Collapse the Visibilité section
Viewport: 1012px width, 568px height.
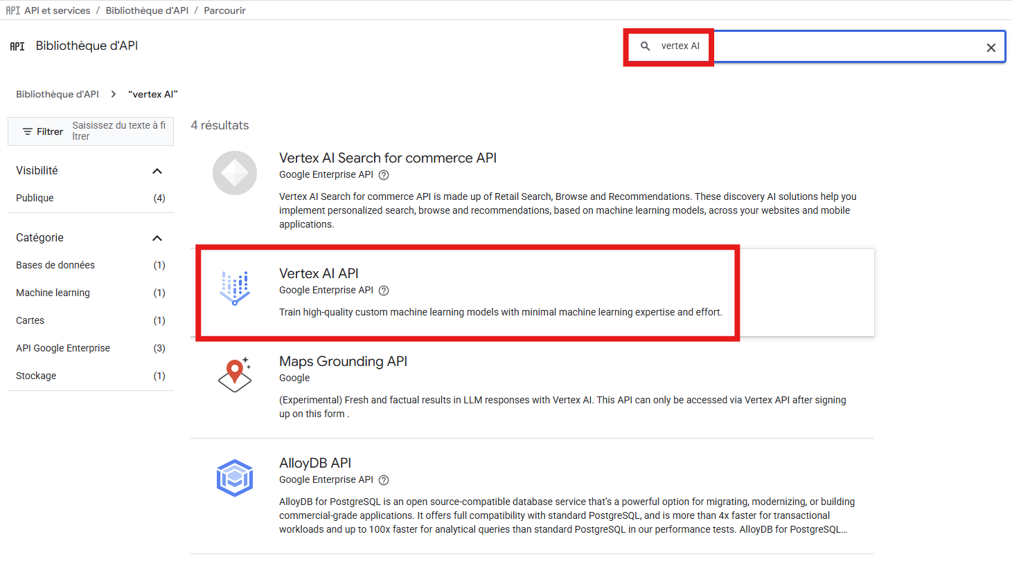(157, 171)
